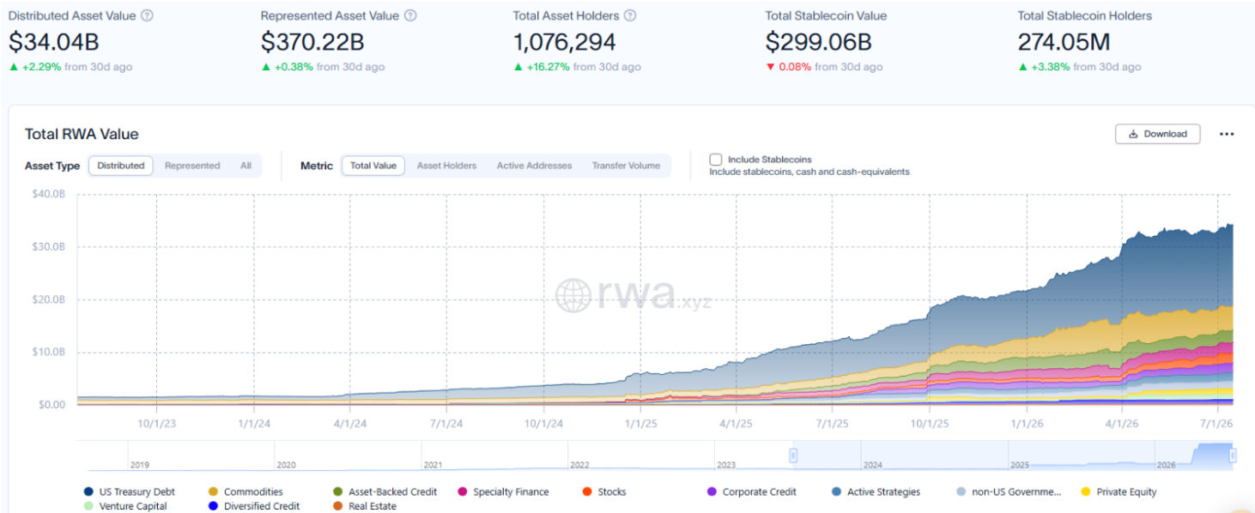Toggle US Treasury Debt legend swatch
Viewport: 1255px width, 513px height.
(88, 492)
